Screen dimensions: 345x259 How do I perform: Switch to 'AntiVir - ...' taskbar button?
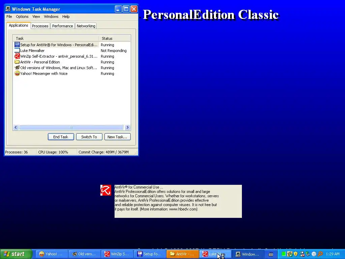183,254
